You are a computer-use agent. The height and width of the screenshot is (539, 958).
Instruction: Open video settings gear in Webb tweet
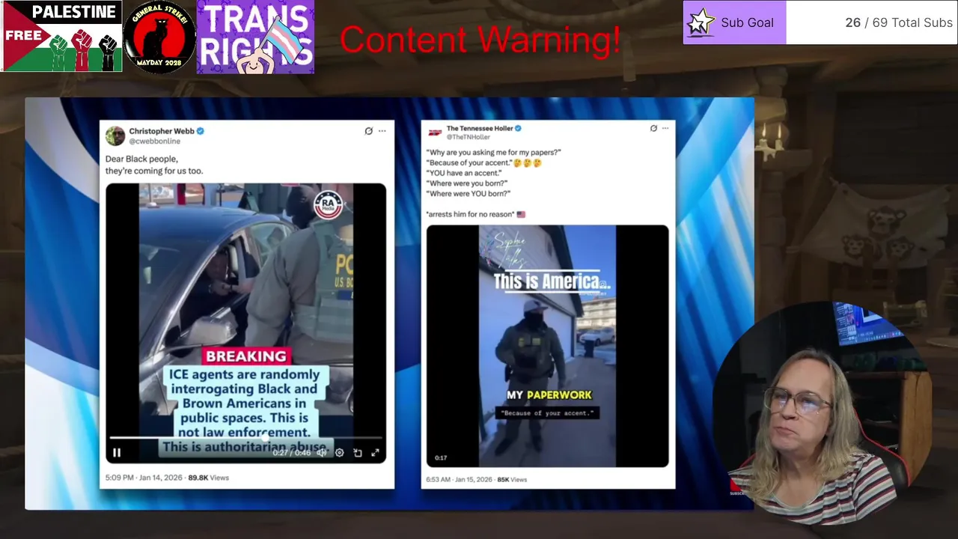339,452
